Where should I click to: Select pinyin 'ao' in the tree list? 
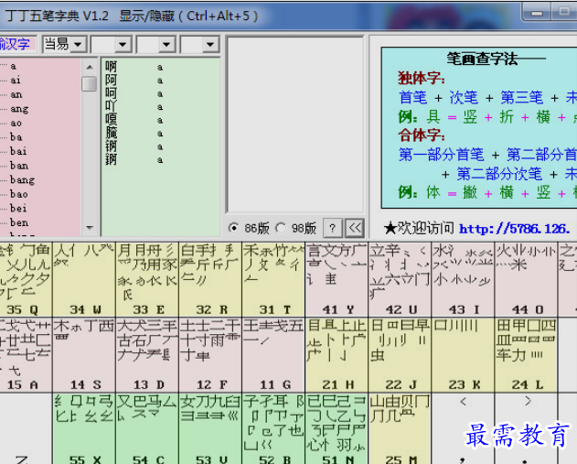[16, 123]
